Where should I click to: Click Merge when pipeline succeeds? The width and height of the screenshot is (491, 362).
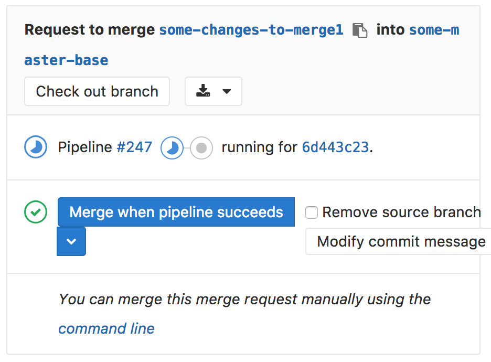[x=176, y=212]
